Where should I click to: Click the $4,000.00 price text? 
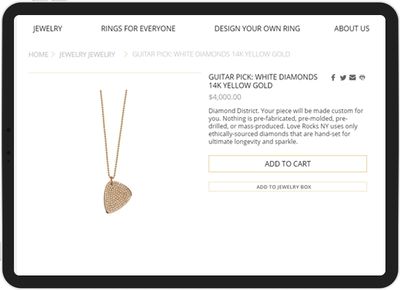[x=224, y=97]
